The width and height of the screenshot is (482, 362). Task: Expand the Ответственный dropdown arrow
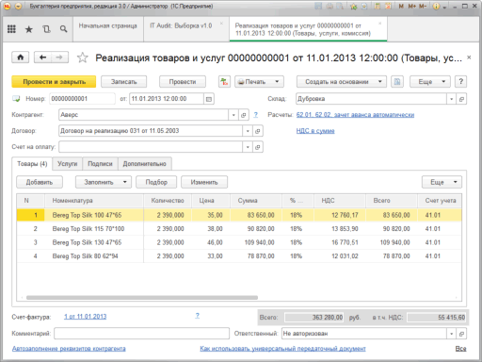[x=451, y=334]
